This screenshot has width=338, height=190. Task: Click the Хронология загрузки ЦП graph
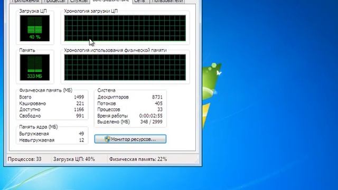tap(125, 28)
